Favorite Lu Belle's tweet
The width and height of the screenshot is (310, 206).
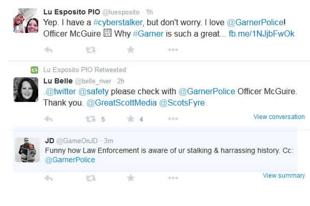click(131, 119)
